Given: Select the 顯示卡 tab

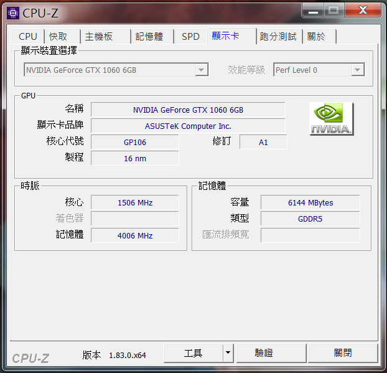Looking at the screenshot, I should coord(231,36).
